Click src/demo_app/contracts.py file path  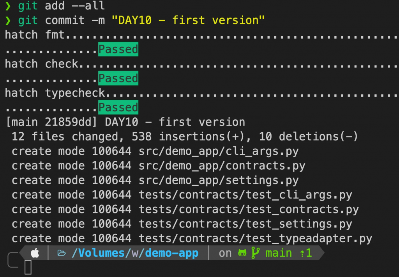pyautogui.click(x=222, y=166)
